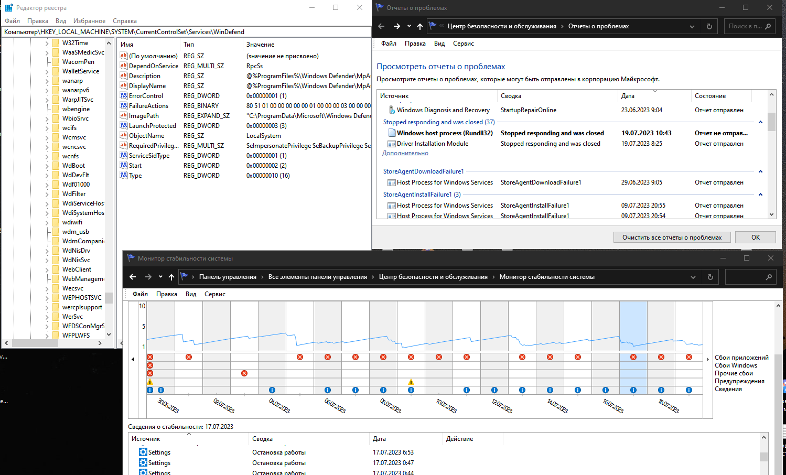Select the WEPHOSTSVC registry key
786x475 pixels.
coord(82,298)
